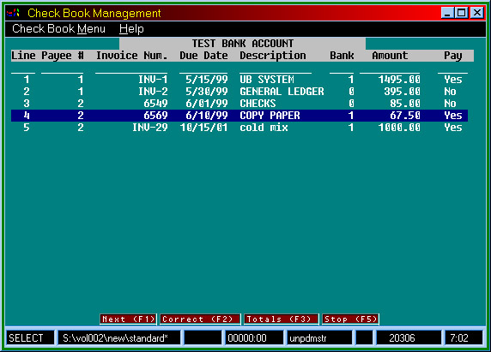Toggle the Pay value Yes for INV-1
The image size is (491, 352).
pyautogui.click(x=452, y=80)
